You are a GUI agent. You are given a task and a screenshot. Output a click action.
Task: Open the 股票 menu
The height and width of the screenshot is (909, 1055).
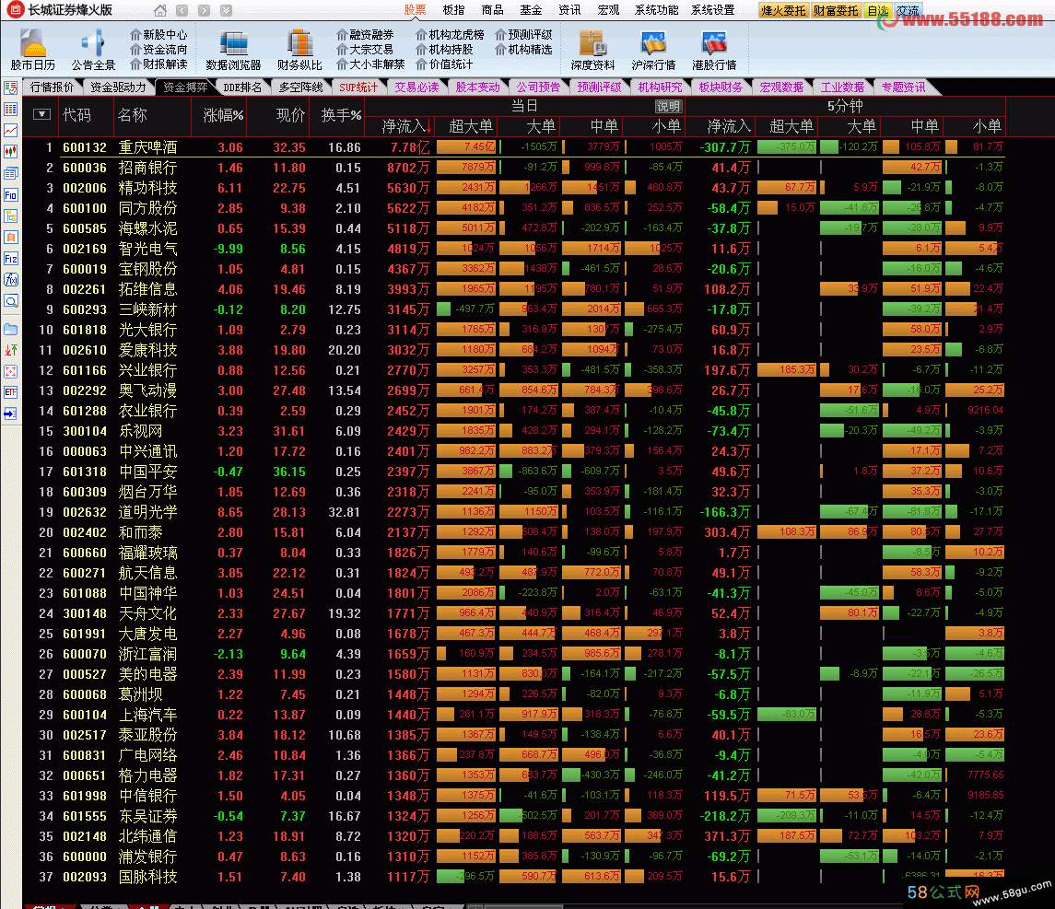(416, 10)
